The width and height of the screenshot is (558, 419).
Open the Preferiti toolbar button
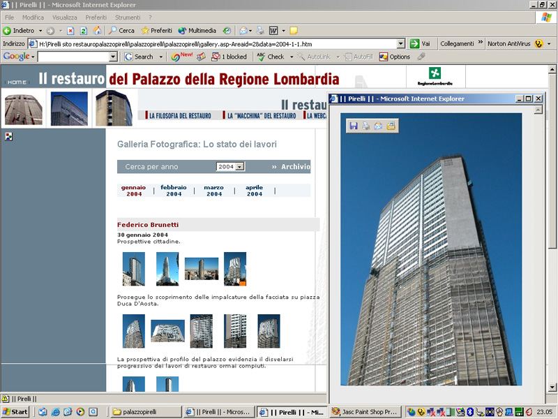[x=156, y=31]
